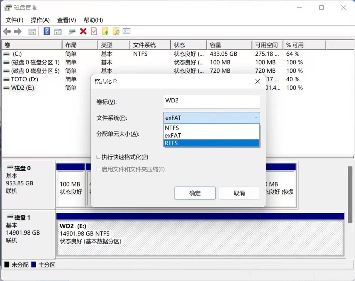Click the red X delete icon
This screenshot has width=355, height=281.
pos(83,31)
